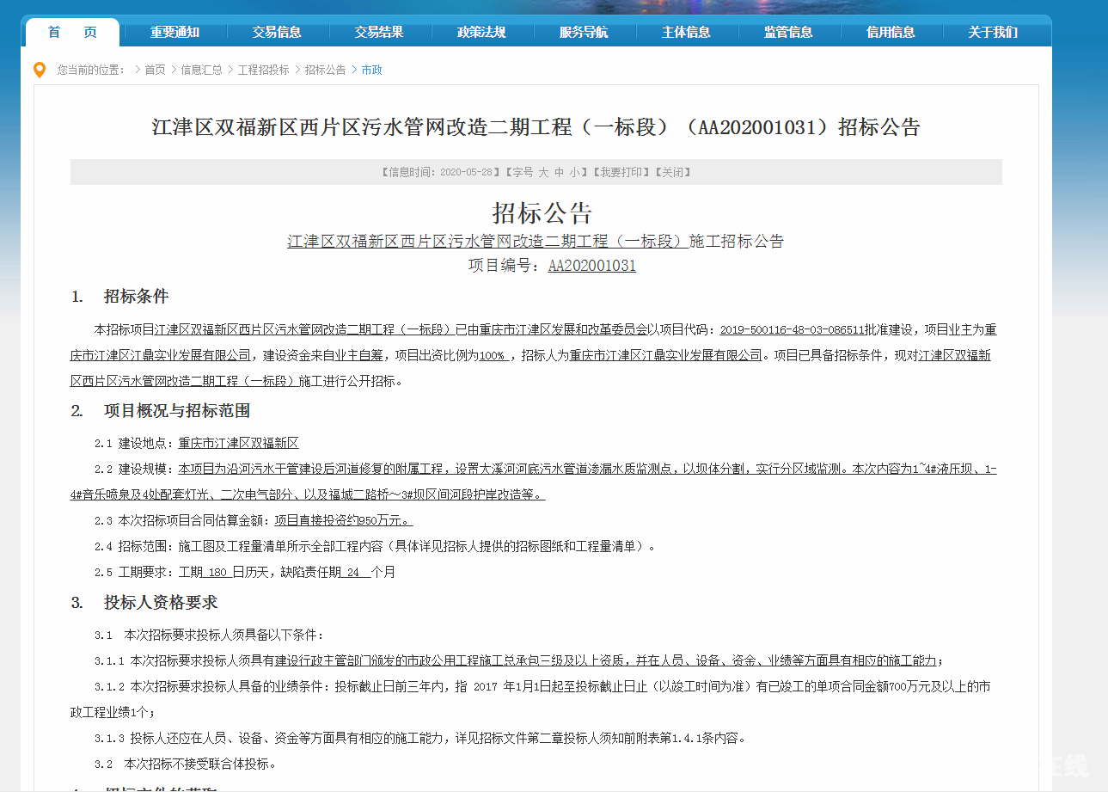Click the 2.4 招标范围 line
This screenshot has width=1108, height=792.
pos(377,546)
